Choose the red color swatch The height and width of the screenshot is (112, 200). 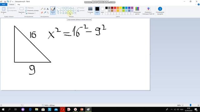[x=115, y=8]
